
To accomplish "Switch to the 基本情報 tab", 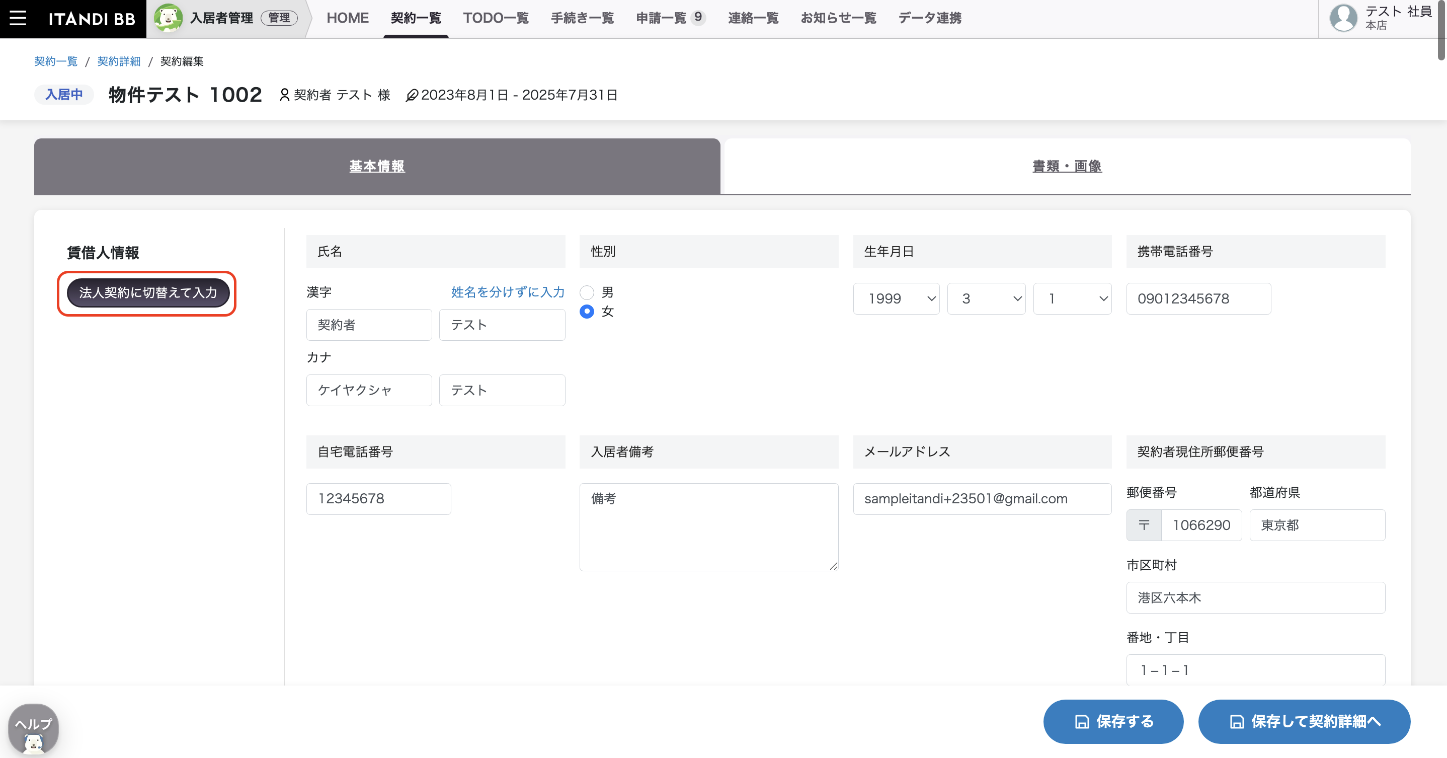I will pos(377,166).
